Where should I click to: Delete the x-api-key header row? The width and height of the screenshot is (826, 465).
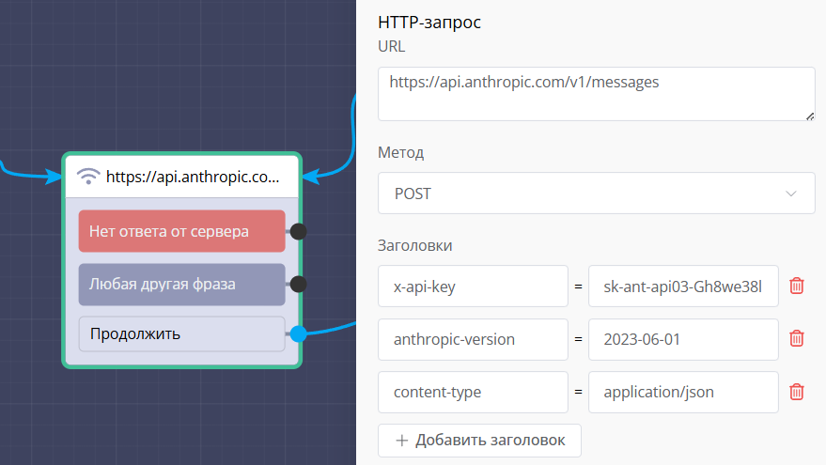point(796,287)
